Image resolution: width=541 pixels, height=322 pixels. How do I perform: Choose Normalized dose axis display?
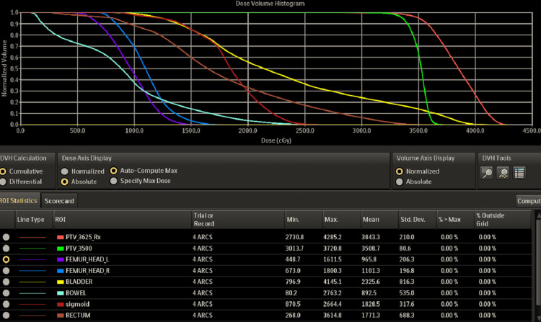point(64,171)
